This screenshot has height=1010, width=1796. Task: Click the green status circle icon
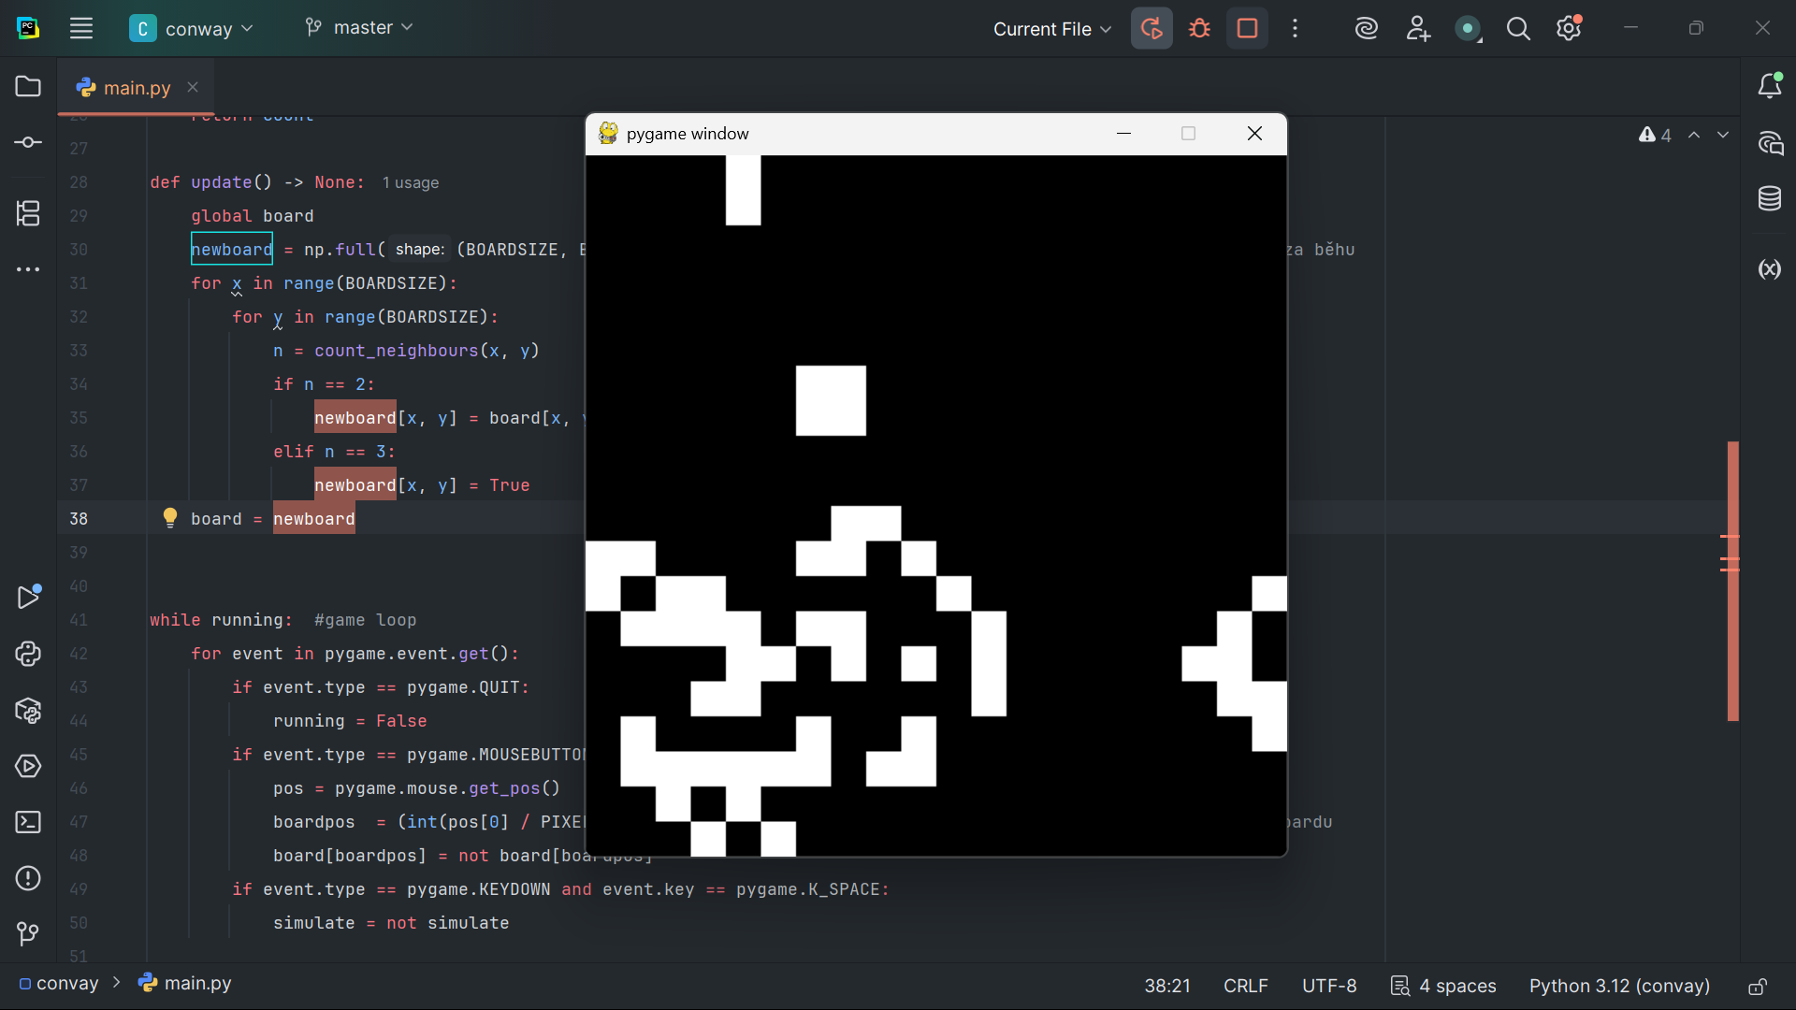coord(1468,29)
